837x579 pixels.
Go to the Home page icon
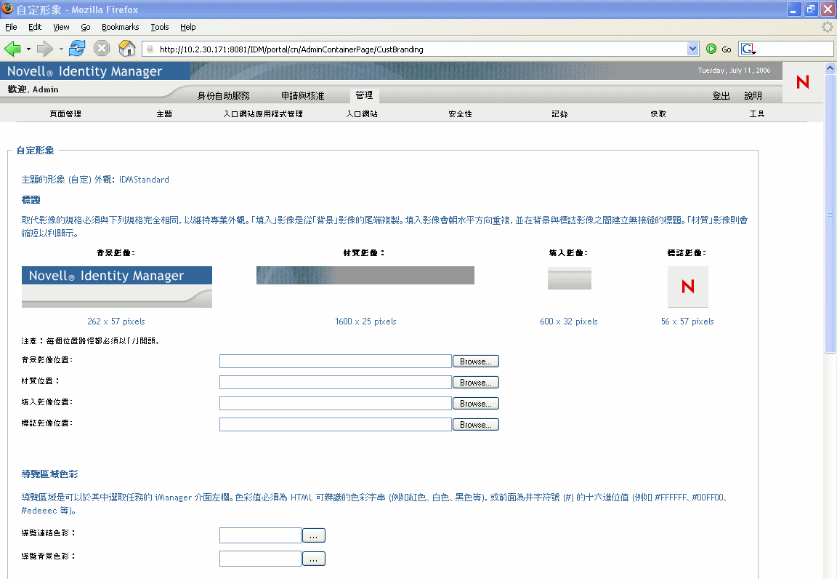[126, 49]
